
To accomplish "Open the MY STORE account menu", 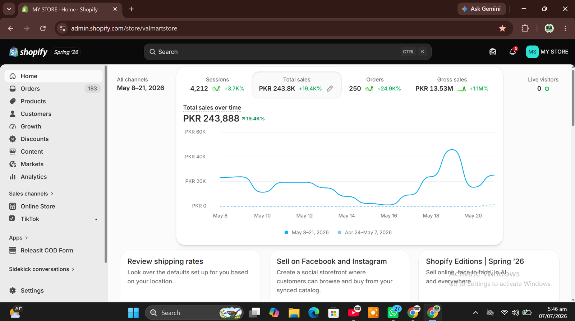I will tap(547, 52).
